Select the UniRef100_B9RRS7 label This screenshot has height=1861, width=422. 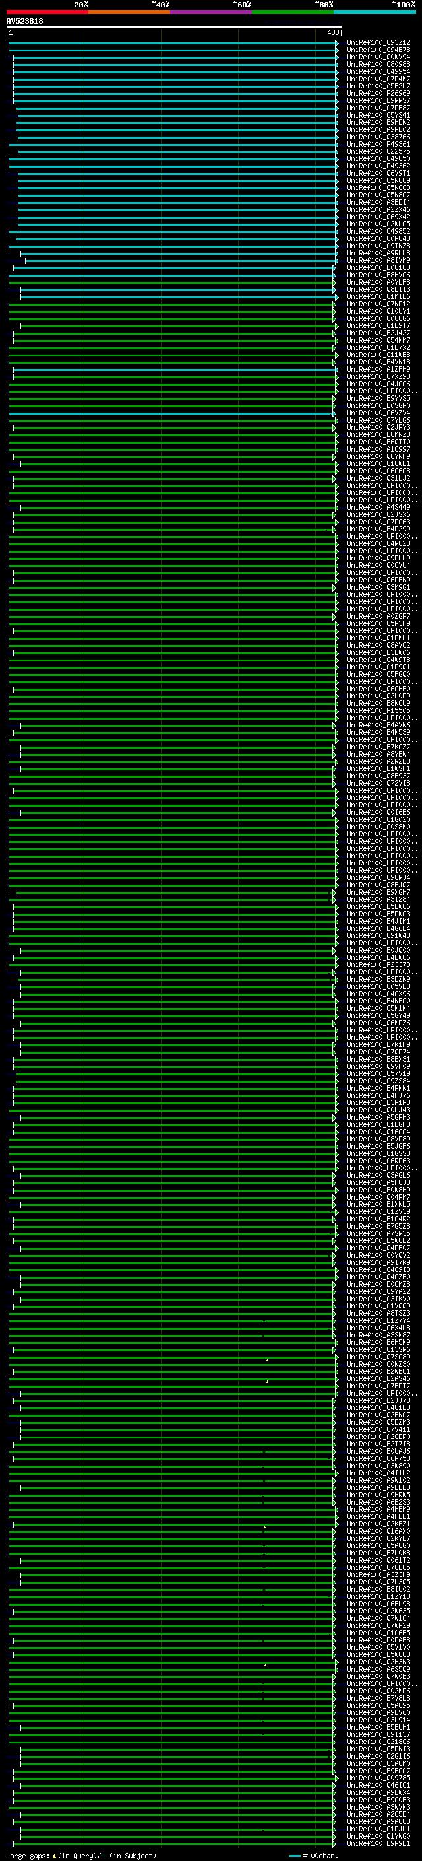(378, 100)
